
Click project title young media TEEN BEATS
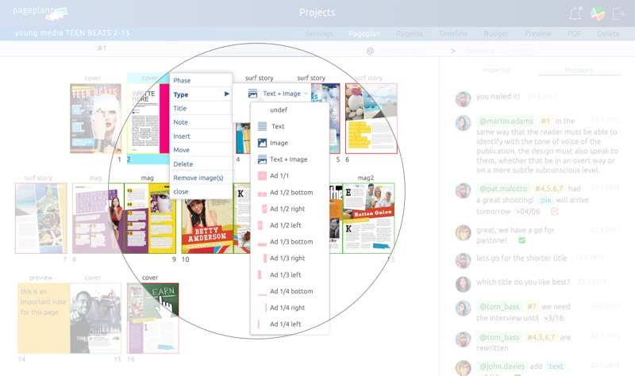72,33
